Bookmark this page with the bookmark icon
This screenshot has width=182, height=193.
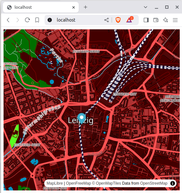point(37,20)
